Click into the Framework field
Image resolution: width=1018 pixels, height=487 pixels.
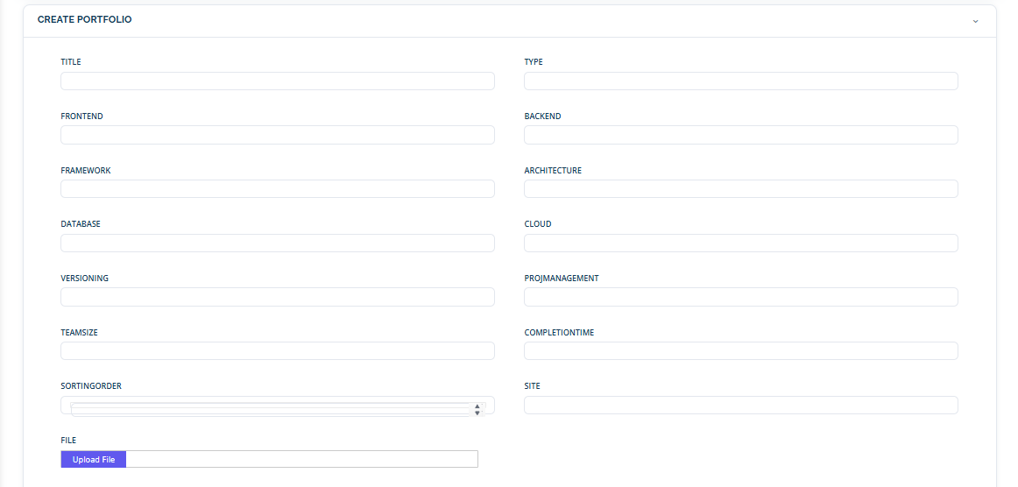[x=278, y=189]
